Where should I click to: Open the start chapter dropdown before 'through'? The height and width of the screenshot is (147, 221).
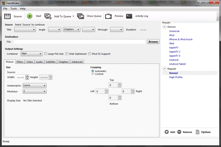coord(88,30)
